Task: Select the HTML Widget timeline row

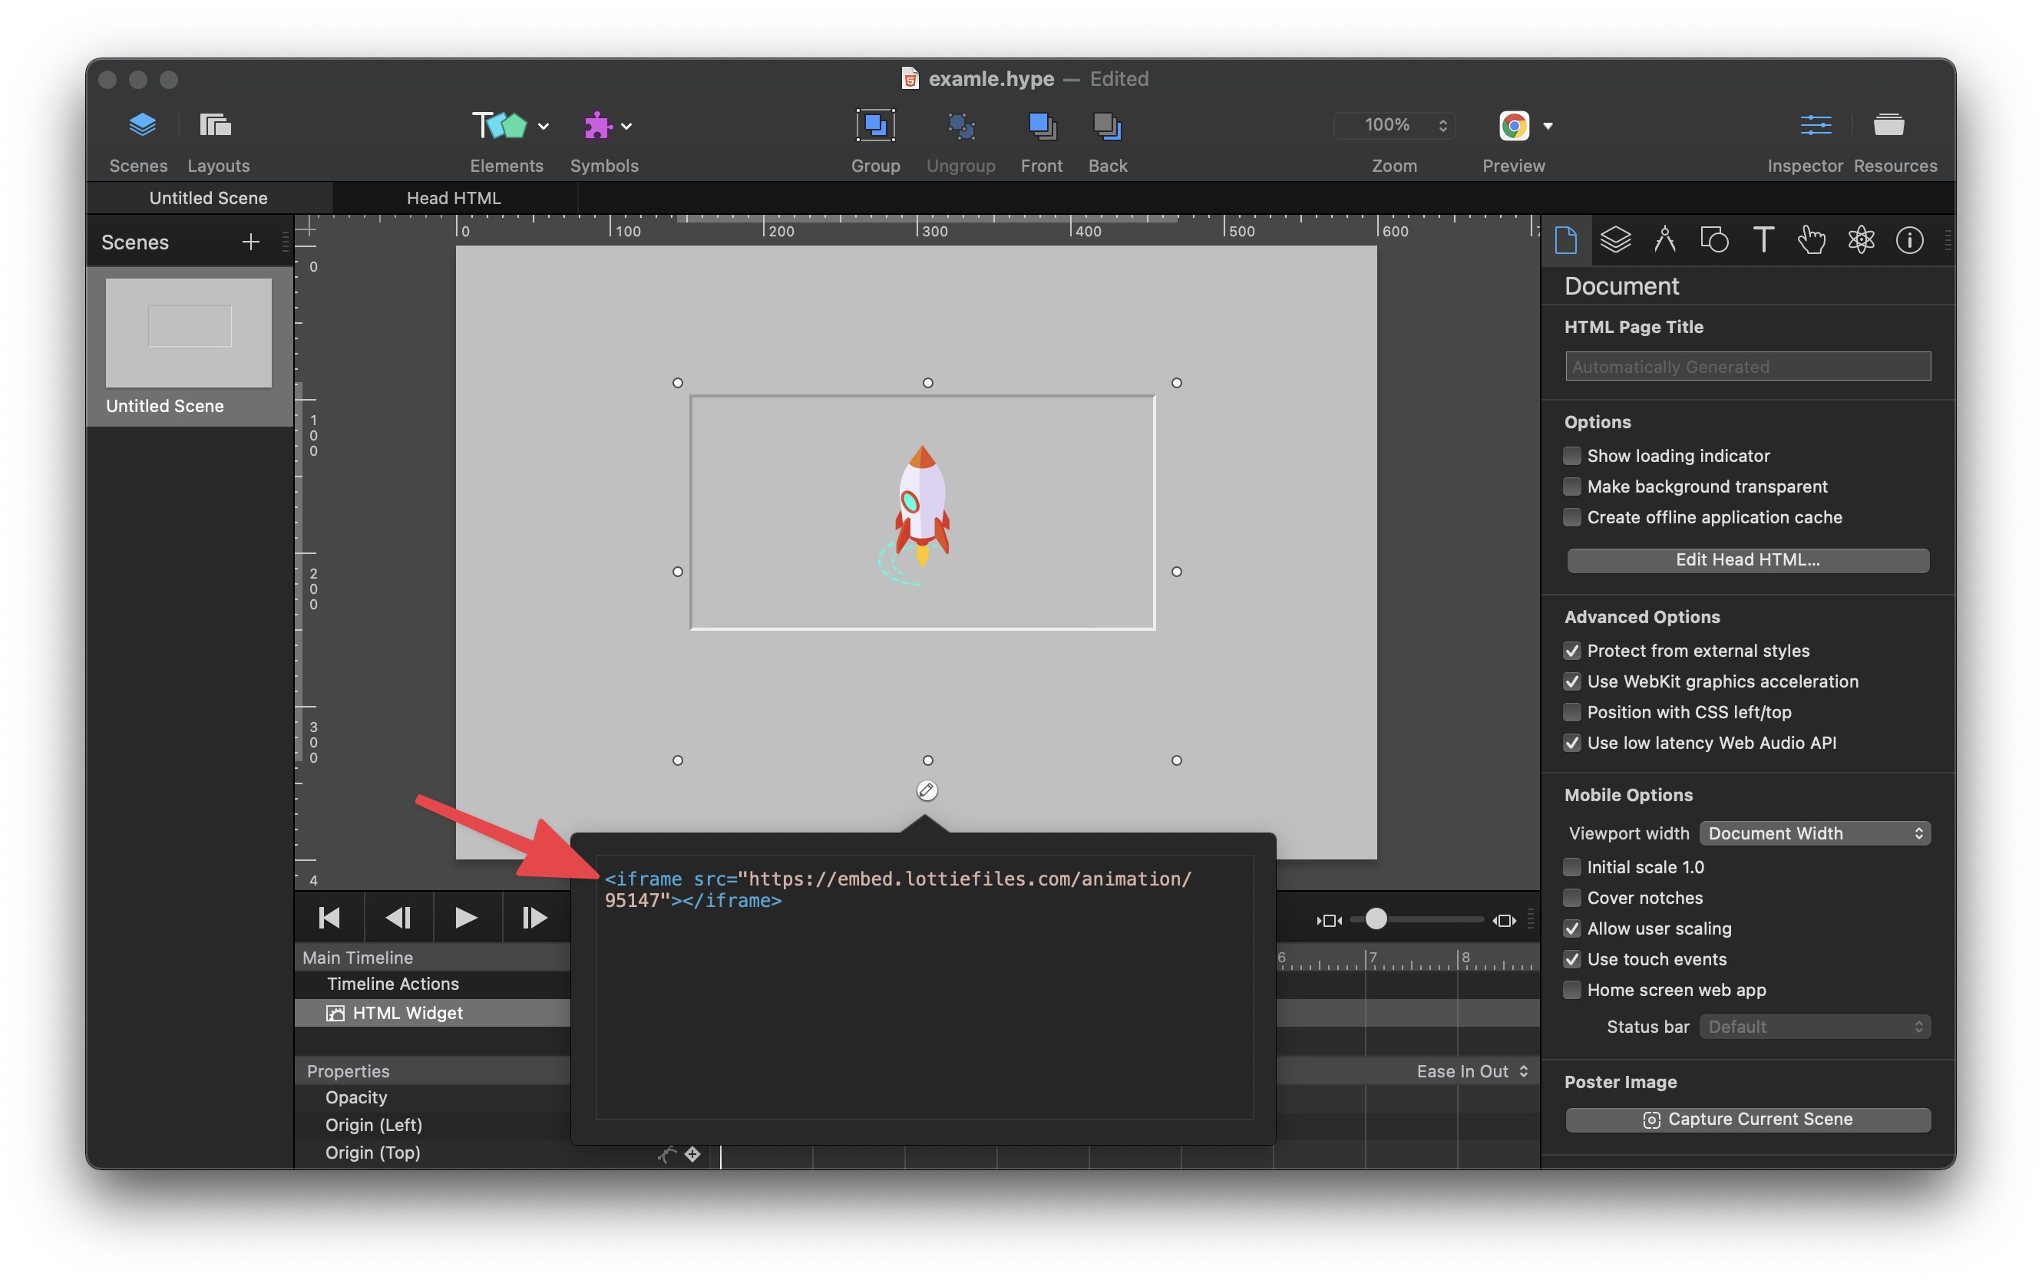Action: coord(432,1013)
